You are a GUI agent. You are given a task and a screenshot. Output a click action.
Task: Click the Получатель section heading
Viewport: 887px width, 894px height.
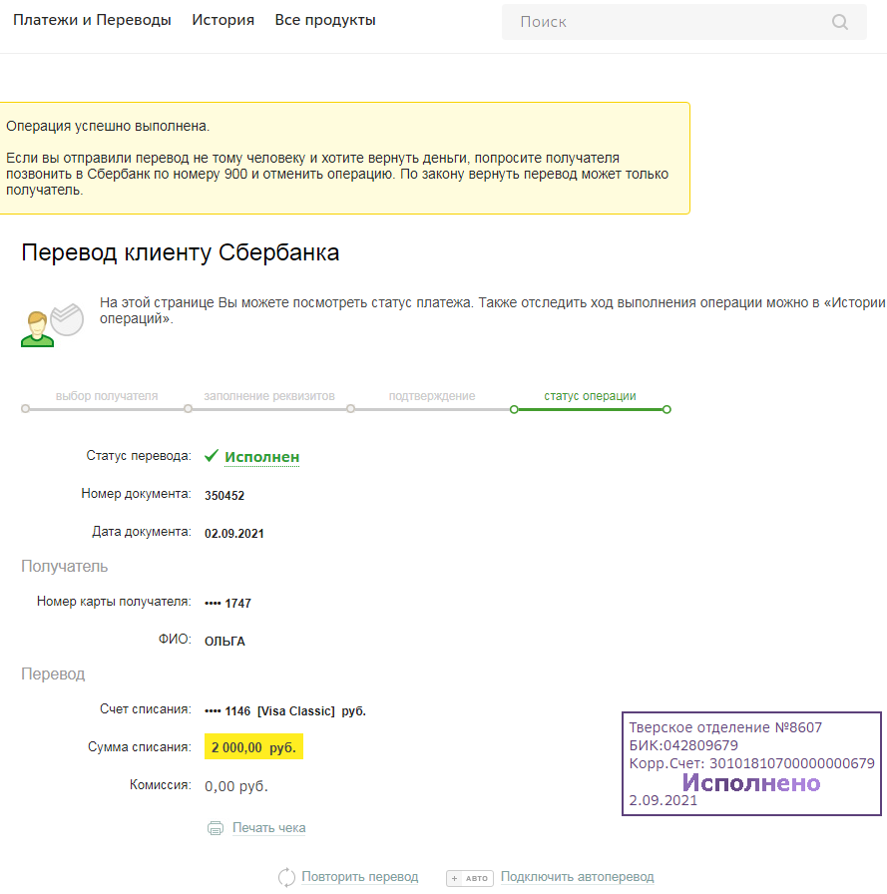[65, 566]
